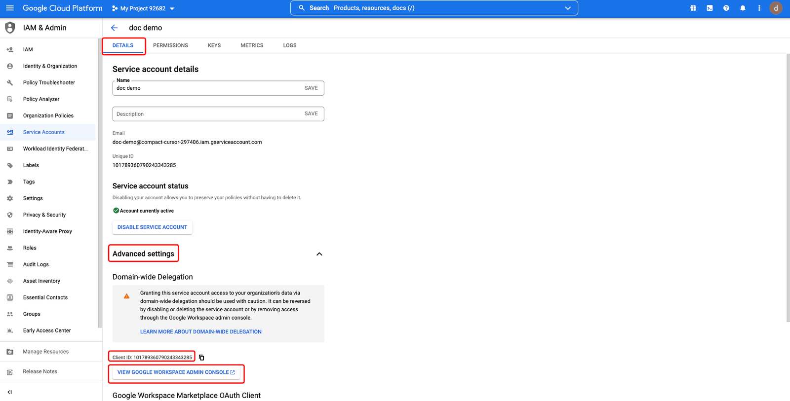Click DISABLE SERVICE ACCOUNT button
Viewport: 790px width, 401px height.
152,227
